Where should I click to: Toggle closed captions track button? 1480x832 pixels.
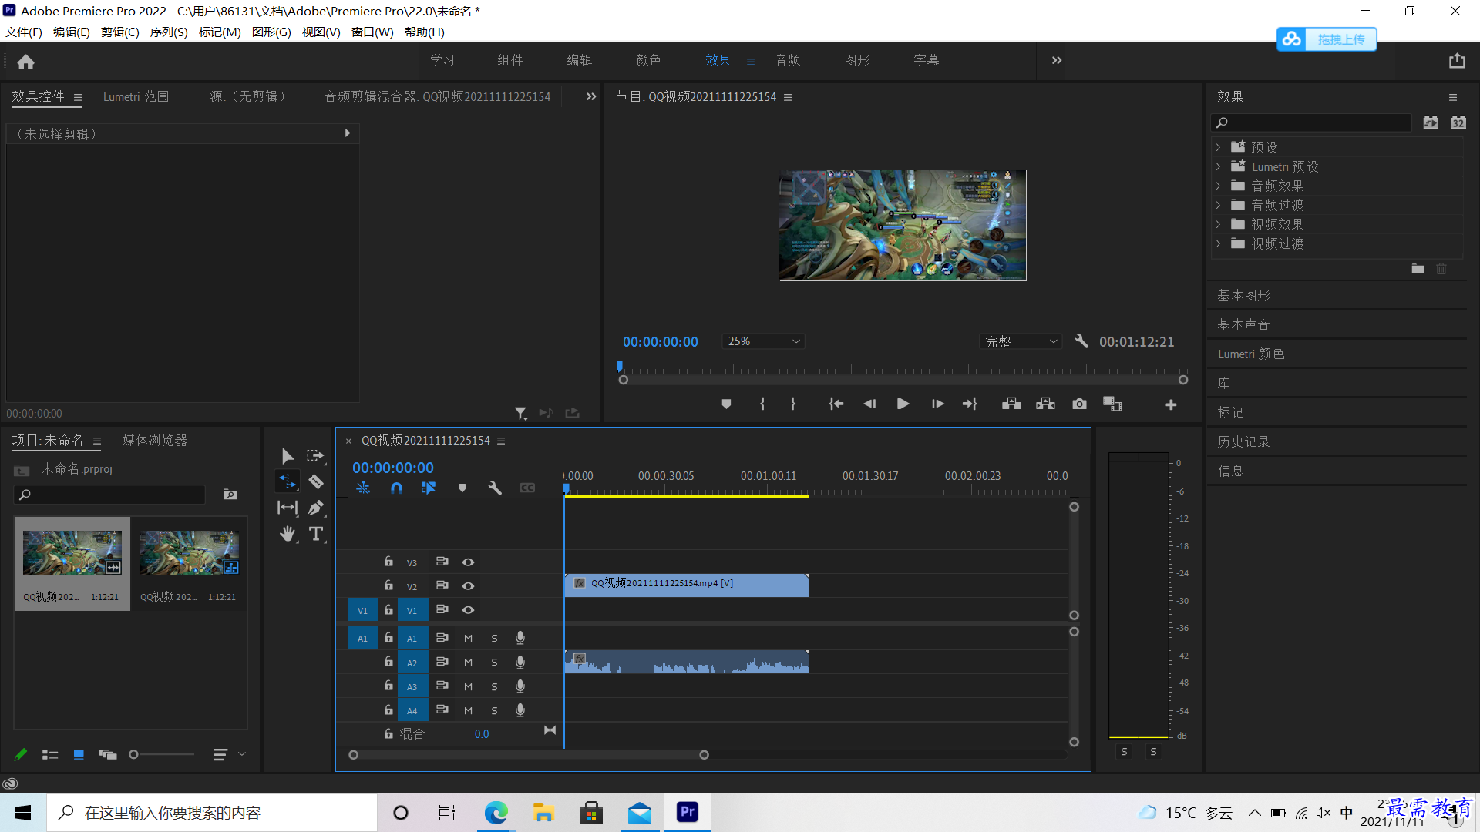527,488
